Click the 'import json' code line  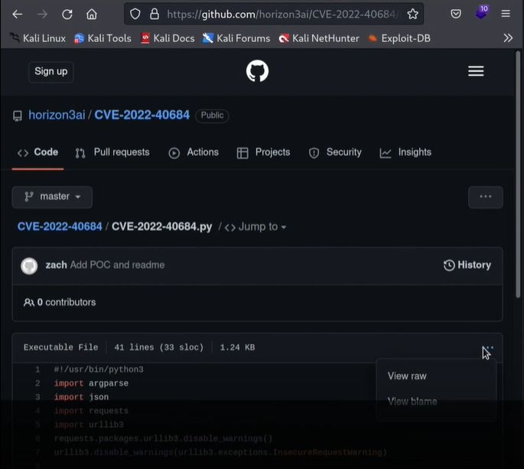(x=81, y=397)
